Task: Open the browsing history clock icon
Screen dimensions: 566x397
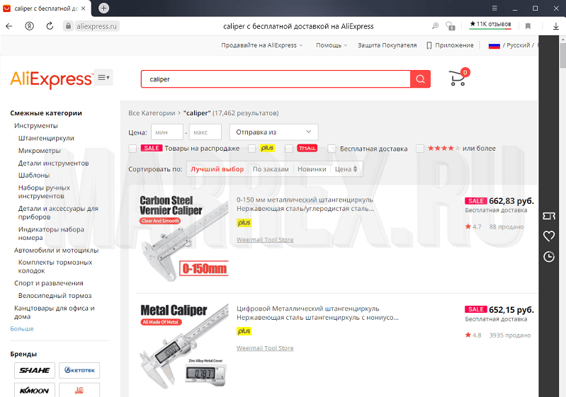Action: tap(549, 257)
